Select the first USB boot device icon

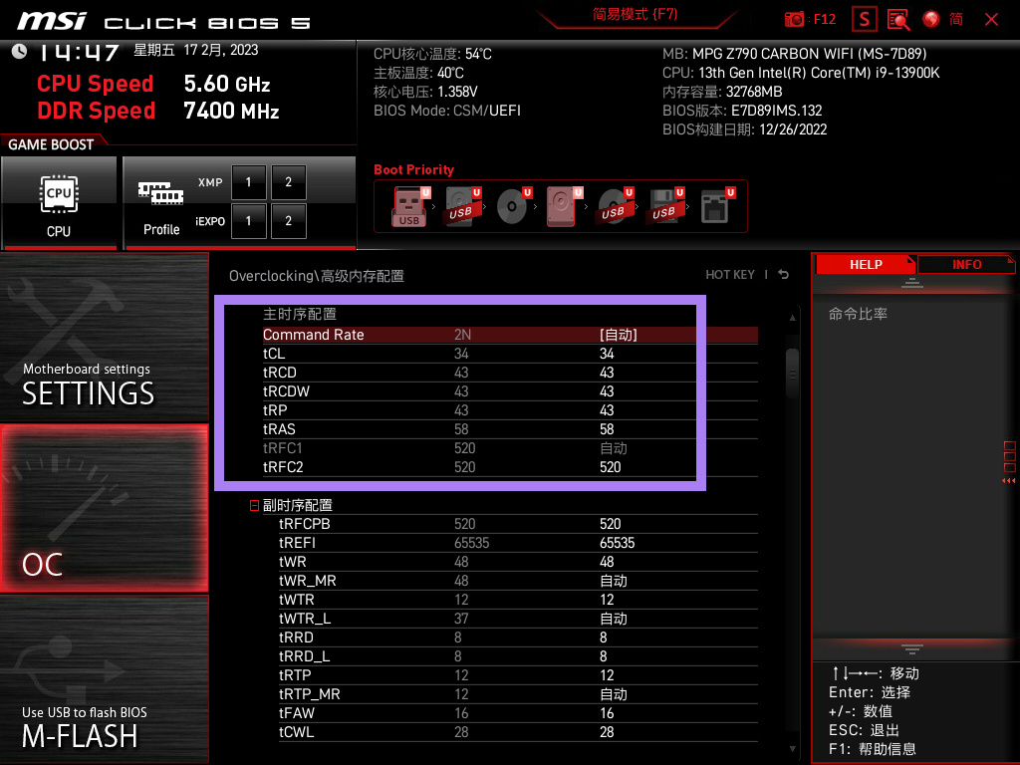point(409,206)
